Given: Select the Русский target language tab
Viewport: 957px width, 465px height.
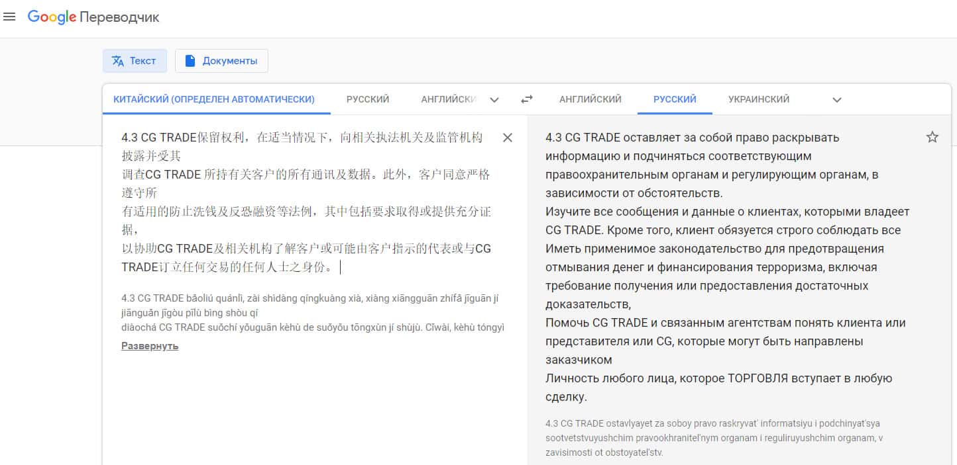Looking at the screenshot, I should point(674,99).
